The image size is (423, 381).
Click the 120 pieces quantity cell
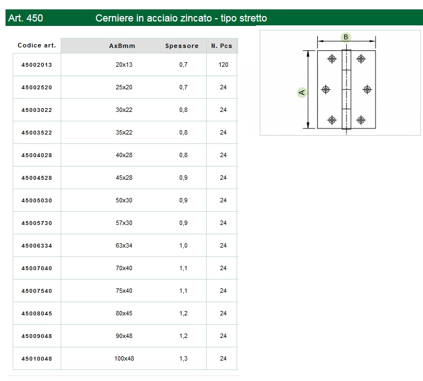(x=223, y=65)
